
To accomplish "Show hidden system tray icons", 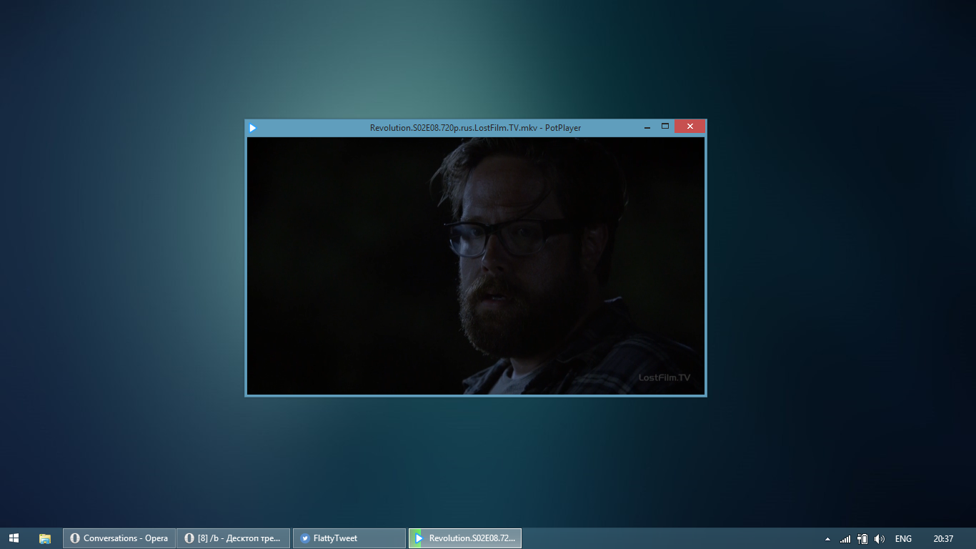I will coord(828,539).
